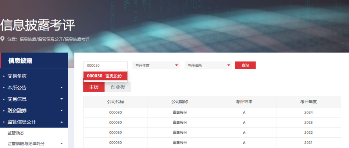Expand the 本所公告 arrow
Viewport: 349px width, 148px height.
[x=62, y=88]
